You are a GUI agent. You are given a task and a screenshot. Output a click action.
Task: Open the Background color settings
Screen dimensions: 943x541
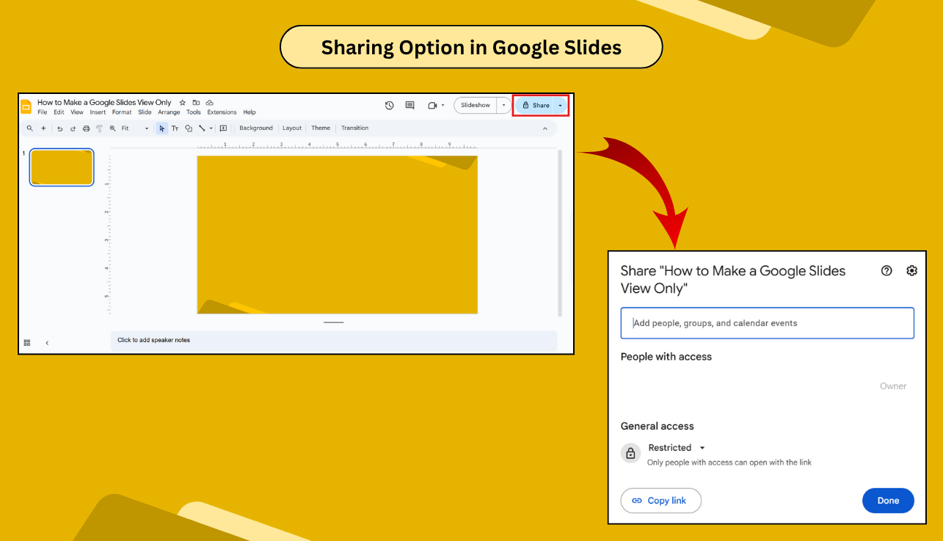pyautogui.click(x=255, y=128)
